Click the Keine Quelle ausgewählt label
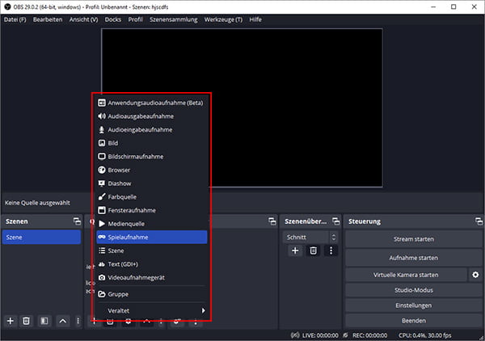 coord(37,203)
